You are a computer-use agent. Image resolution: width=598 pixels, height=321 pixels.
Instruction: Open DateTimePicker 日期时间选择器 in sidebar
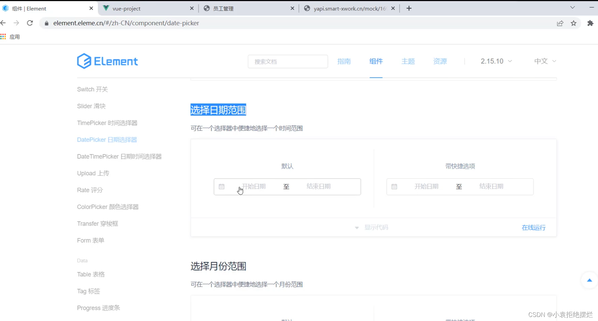(119, 156)
